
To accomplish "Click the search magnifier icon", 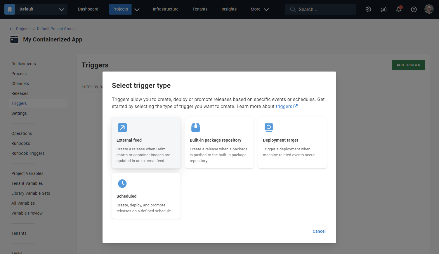I will [292, 9].
